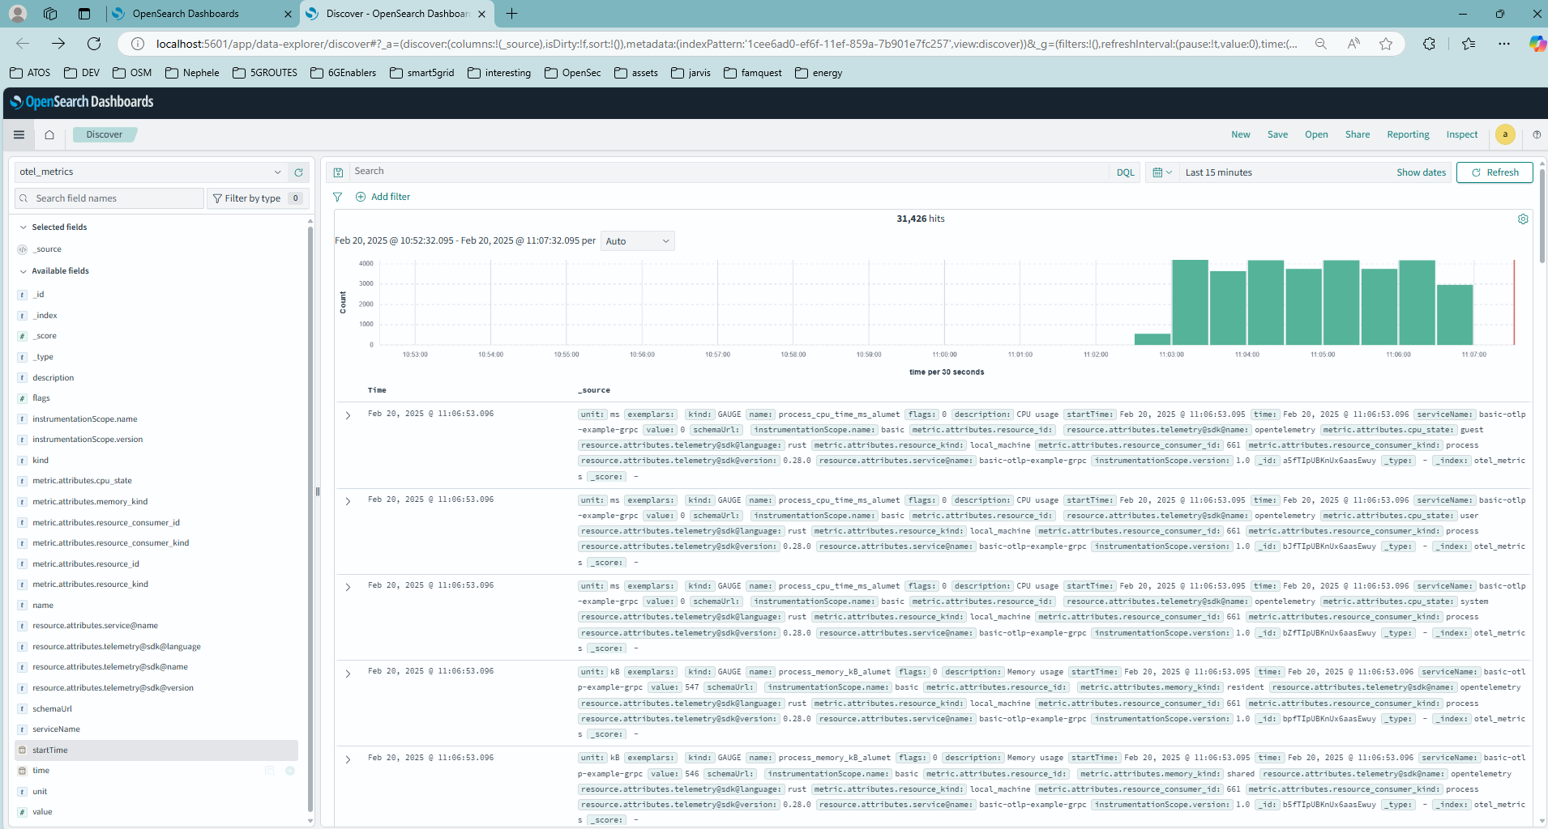This screenshot has width=1548, height=829.
Task: Reload the otel_metrics index pattern
Action: pos(298,172)
